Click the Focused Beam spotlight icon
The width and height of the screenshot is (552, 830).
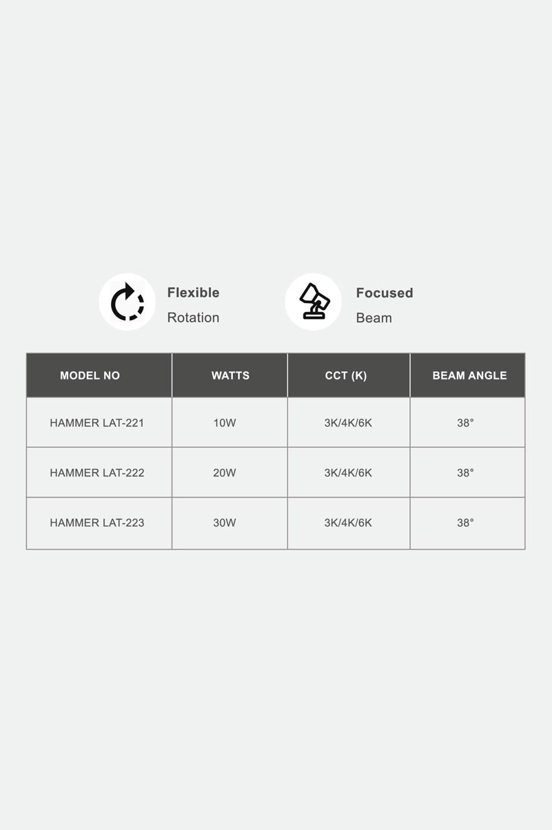[314, 302]
